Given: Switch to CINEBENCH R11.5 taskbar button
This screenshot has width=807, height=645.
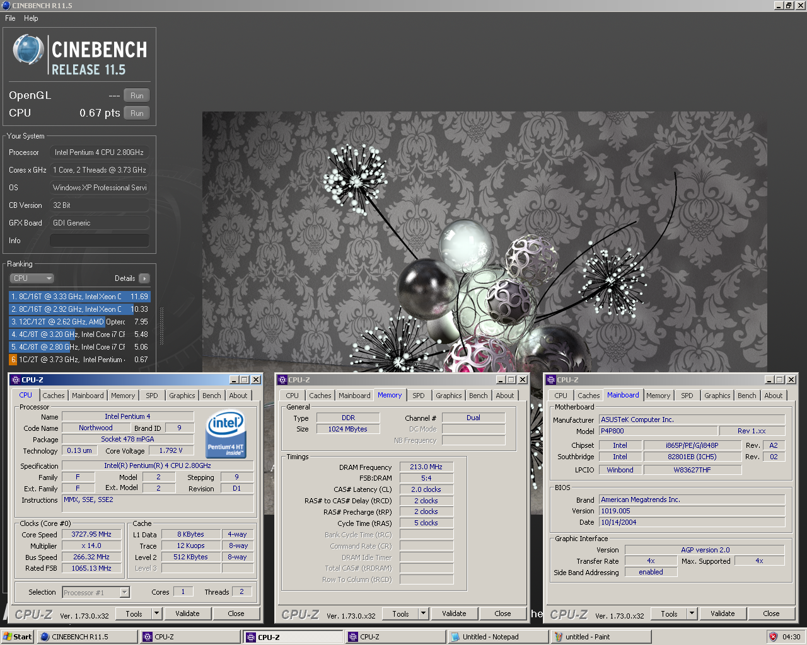Looking at the screenshot, I should [x=87, y=637].
